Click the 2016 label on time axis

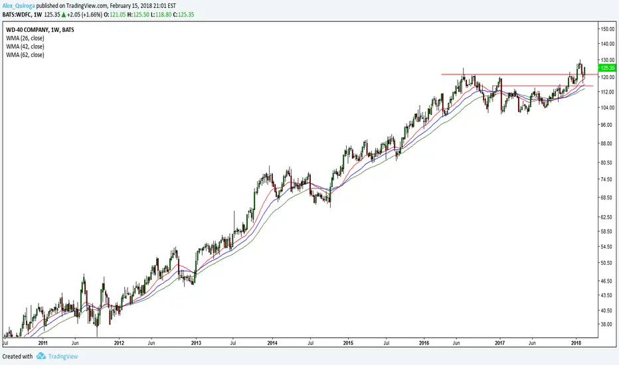click(424, 343)
